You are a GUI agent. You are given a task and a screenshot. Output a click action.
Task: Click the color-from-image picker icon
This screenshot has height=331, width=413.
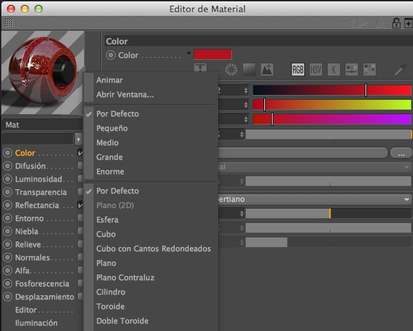266,69
